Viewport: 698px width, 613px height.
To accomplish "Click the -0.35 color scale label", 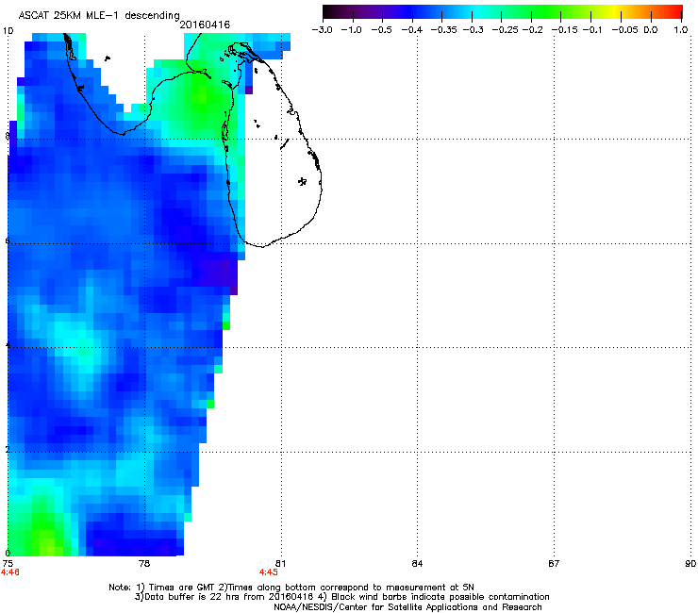I will (444, 30).
